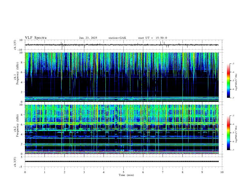
Task: Click the "6" minute time axis label
Action: (x=143, y=172)
